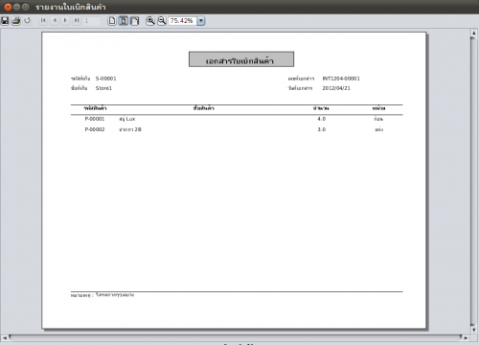
Task: Go to the next page
Action: 65,21
